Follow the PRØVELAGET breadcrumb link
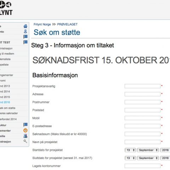170x170 pixels. pos(67,24)
